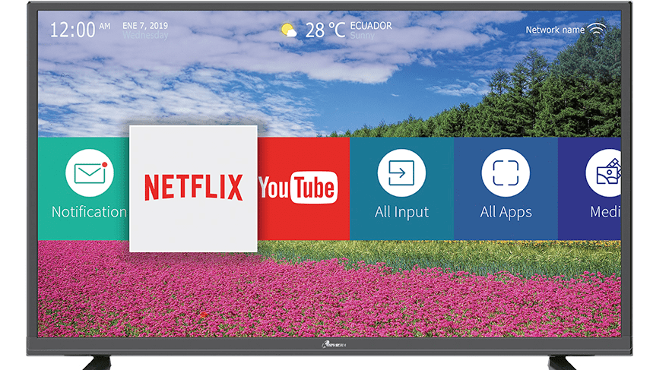Click the Network name label
The image size is (669, 370).
555,30
